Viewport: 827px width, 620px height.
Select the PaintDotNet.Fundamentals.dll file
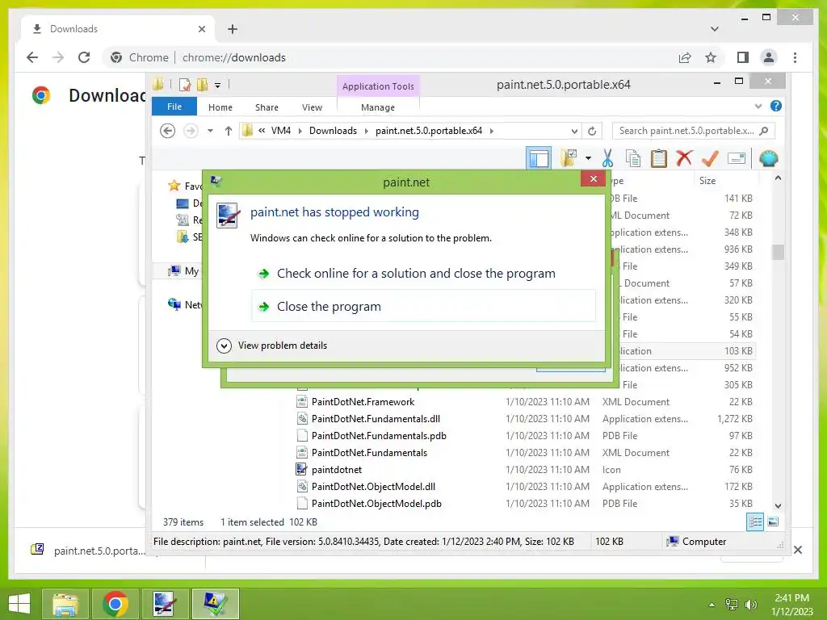[x=376, y=419]
